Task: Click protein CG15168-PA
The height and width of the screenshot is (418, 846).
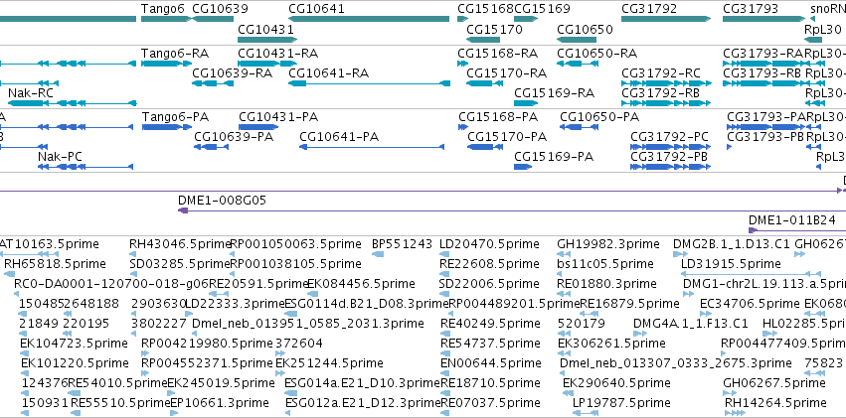Action: (x=498, y=117)
